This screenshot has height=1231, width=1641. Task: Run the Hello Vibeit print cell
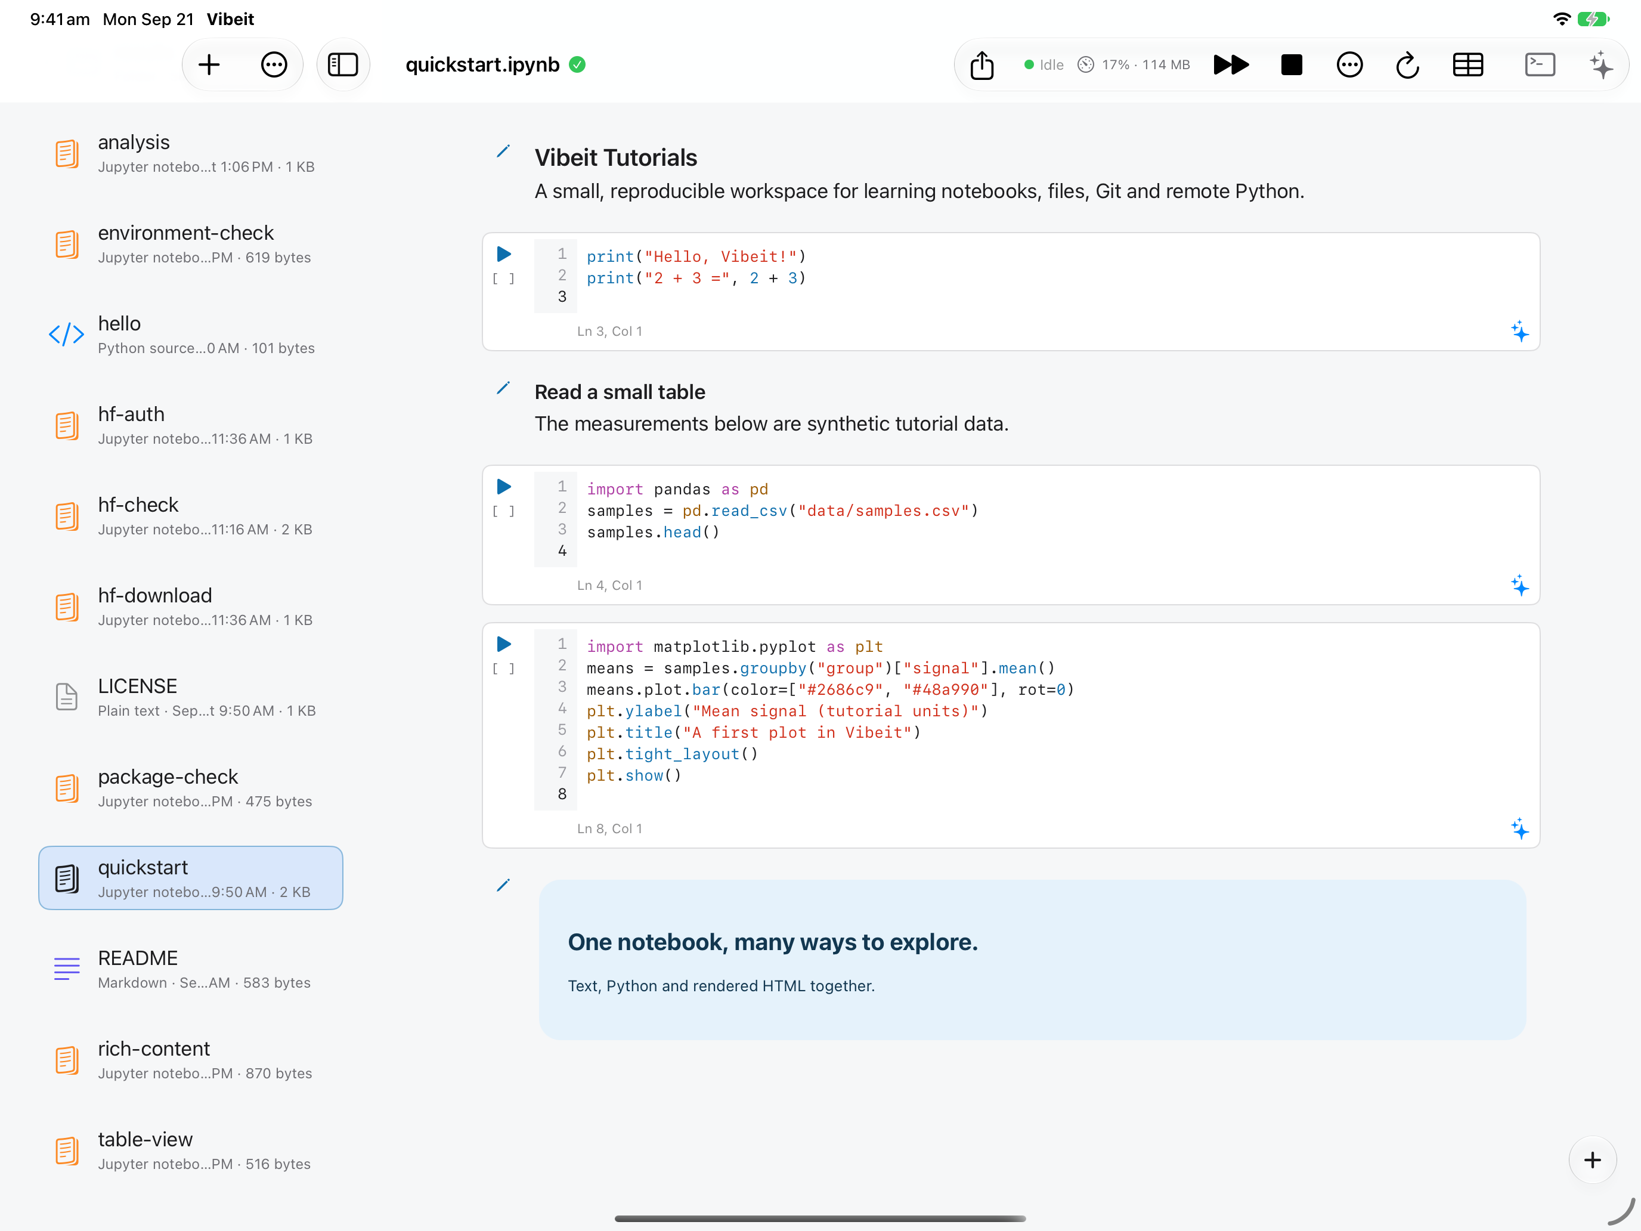[504, 255]
